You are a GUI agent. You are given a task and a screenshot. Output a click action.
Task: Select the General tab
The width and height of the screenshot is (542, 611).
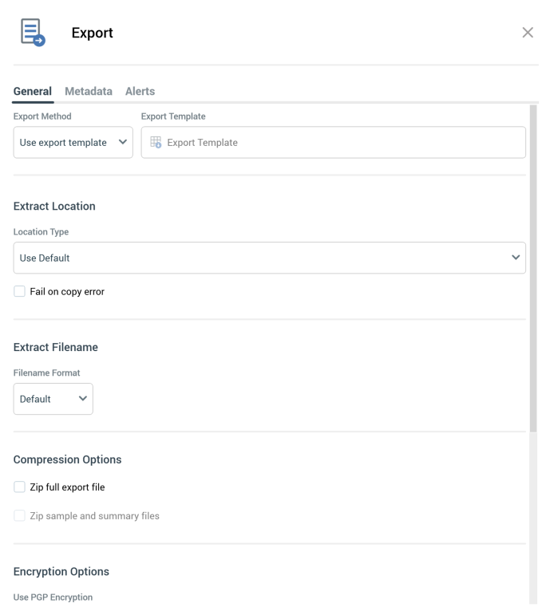[x=33, y=91]
